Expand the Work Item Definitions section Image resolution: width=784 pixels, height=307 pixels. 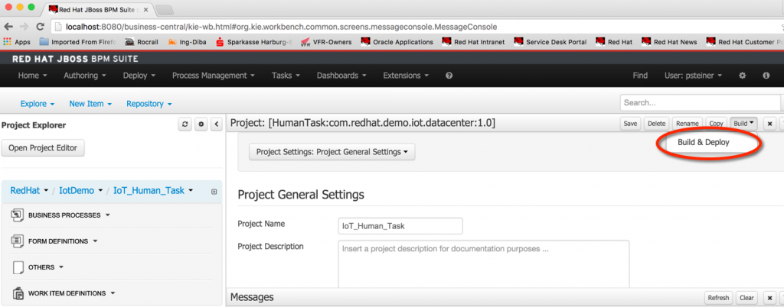[71, 293]
